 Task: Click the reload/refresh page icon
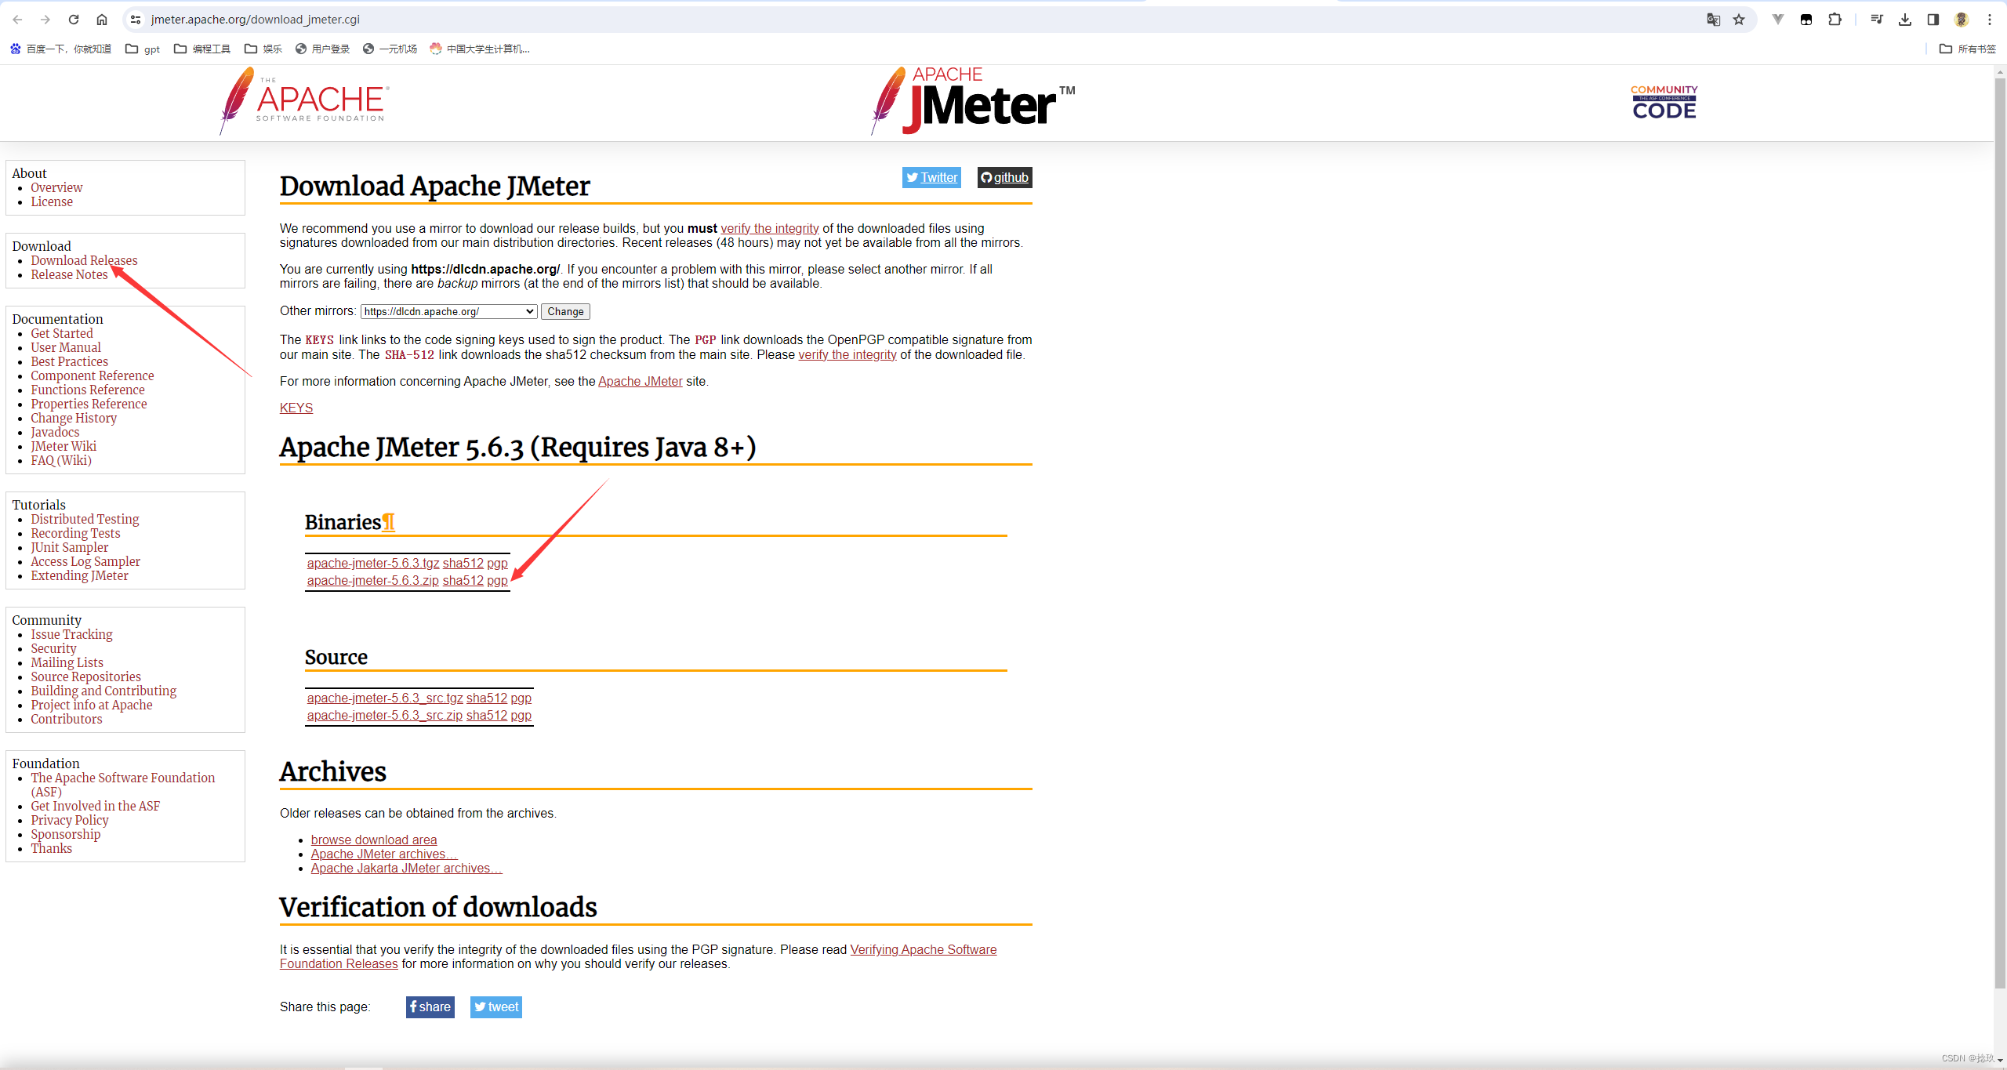(74, 19)
